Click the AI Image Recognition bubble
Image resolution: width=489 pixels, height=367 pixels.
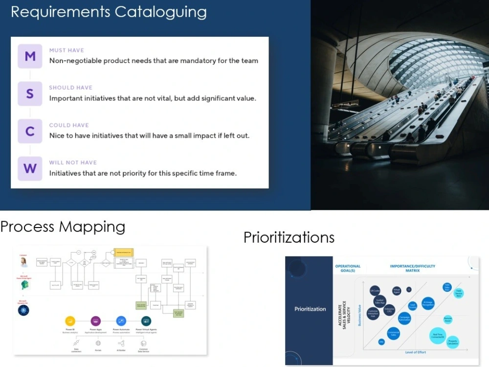pos(428,303)
